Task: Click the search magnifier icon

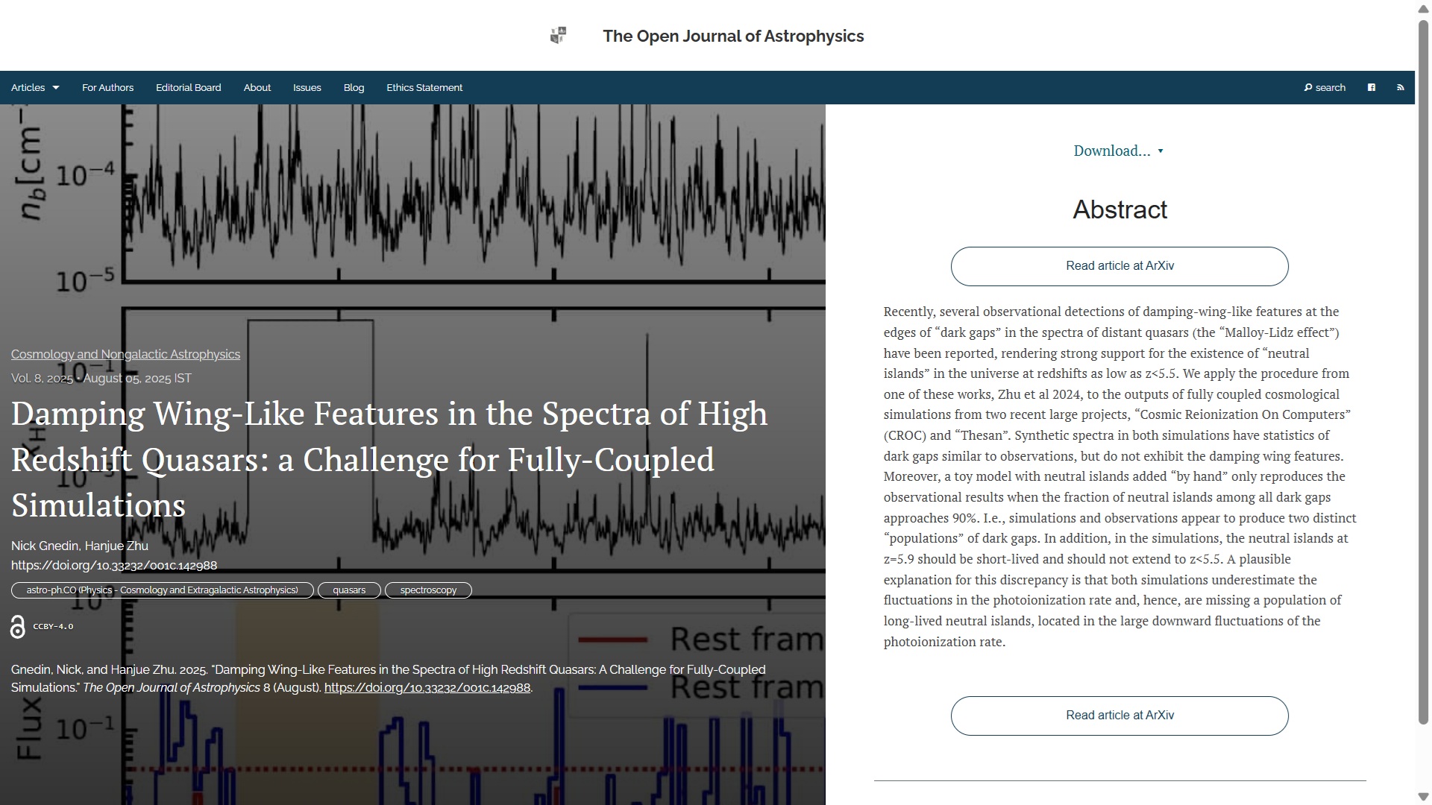Action: pos(1308,88)
